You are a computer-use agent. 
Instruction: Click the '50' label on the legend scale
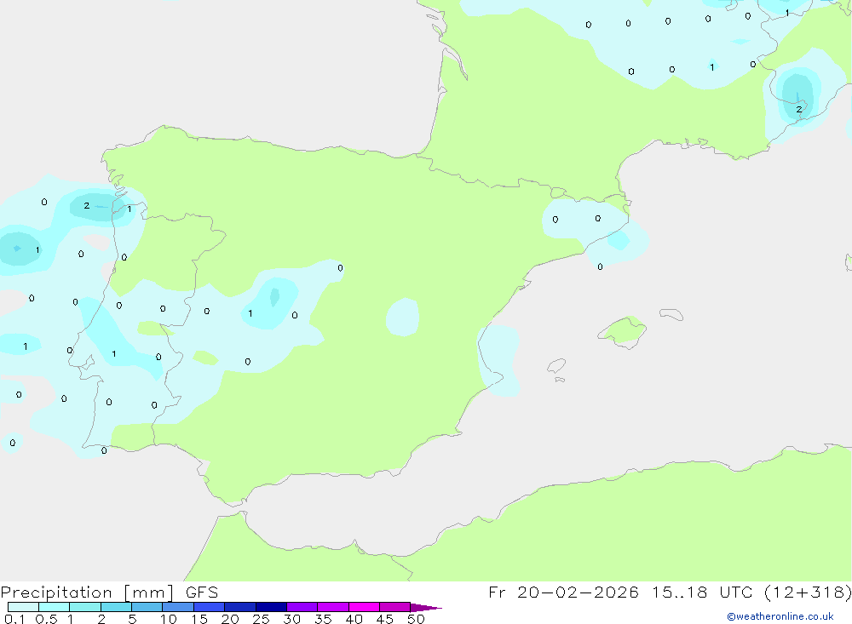click(x=416, y=619)
